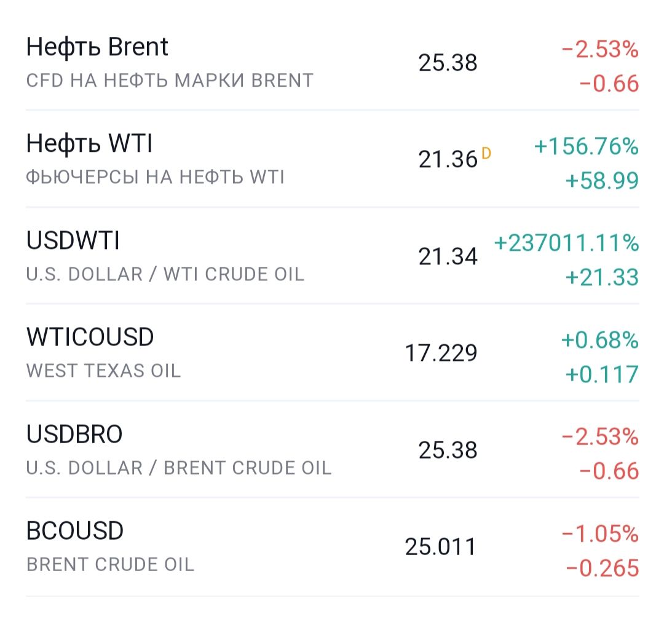Select the BCOUSD symbol title
Screen dimensions: 664x627
(x=75, y=530)
